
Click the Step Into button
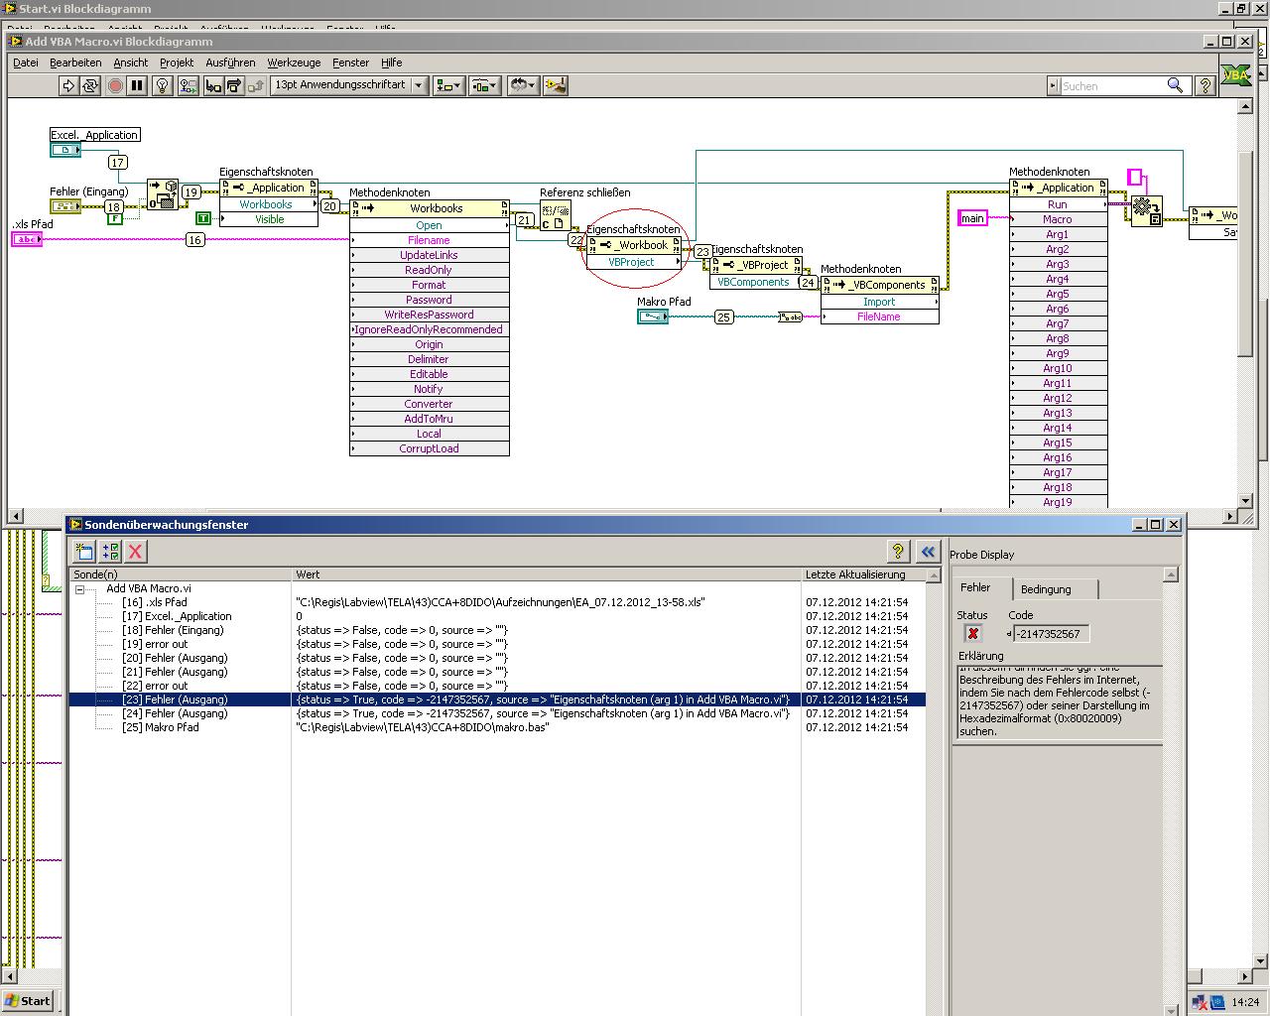click(x=213, y=86)
